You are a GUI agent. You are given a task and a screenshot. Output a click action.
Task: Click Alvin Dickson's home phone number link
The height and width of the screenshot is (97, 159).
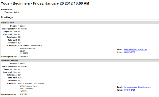(x=129, y=52)
